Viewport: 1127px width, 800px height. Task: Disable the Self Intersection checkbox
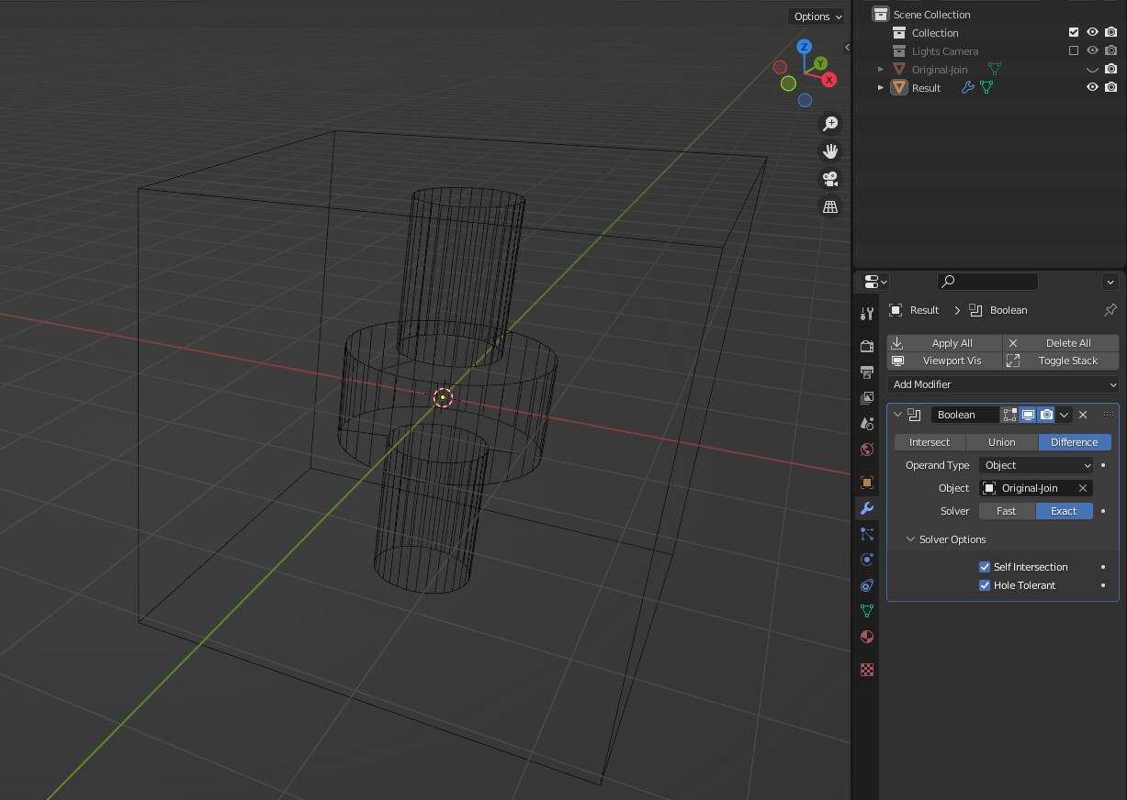pos(985,567)
